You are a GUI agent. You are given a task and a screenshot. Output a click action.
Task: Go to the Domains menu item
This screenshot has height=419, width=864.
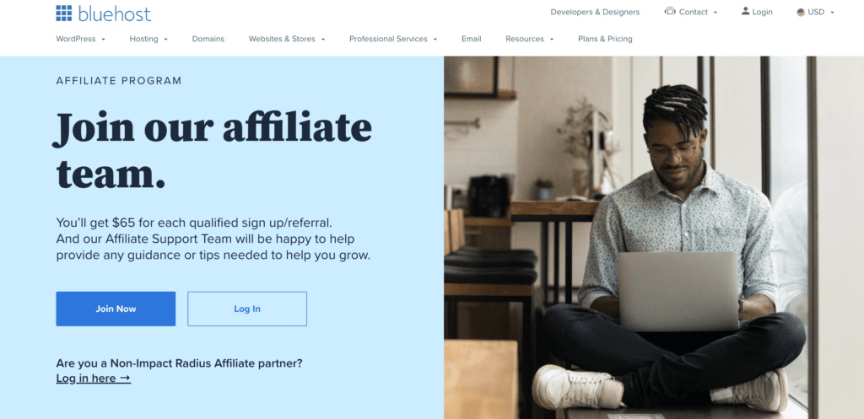[x=208, y=39]
